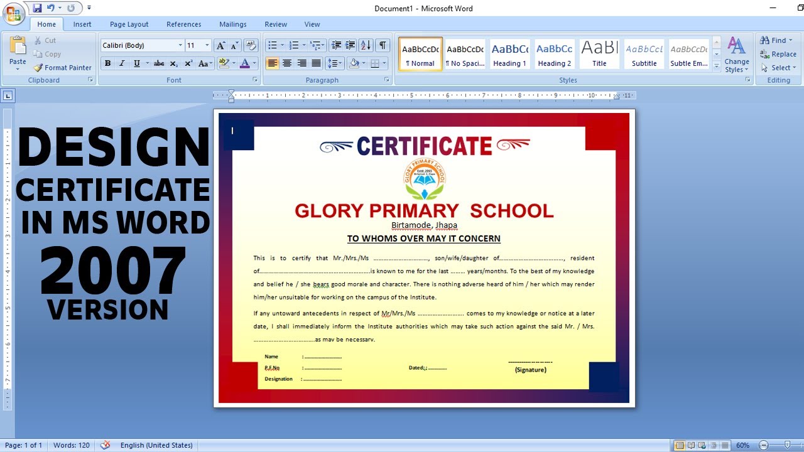Image resolution: width=804 pixels, height=452 pixels.
Task: Toggle Show/Hide paragraph marks
Action: (x=383, y=45)
